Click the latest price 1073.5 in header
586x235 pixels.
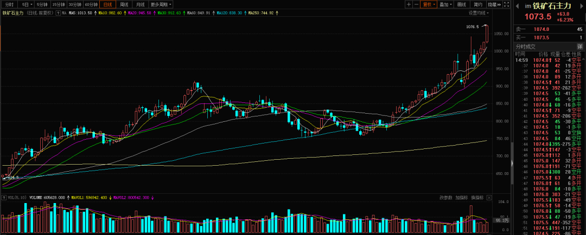click(538, 17)
